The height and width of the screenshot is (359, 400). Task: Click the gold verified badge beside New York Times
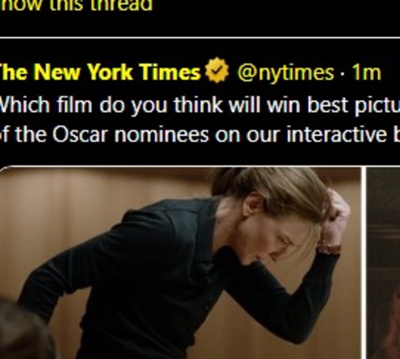point(217,70)
